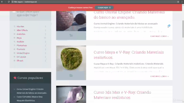Open the Unreal Engine category
This screenshot has height=103, width=184.
(23, 53)
